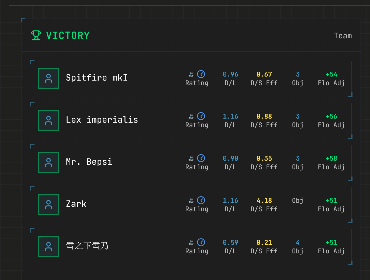The width and height of the screenshot is (370, 280).
Task: Click Mr. Bepsi's +58 Elo Adj value
Action: coord(331,158)
